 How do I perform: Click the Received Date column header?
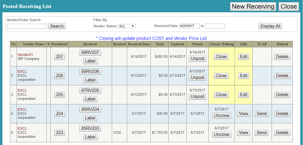(139, 44)
